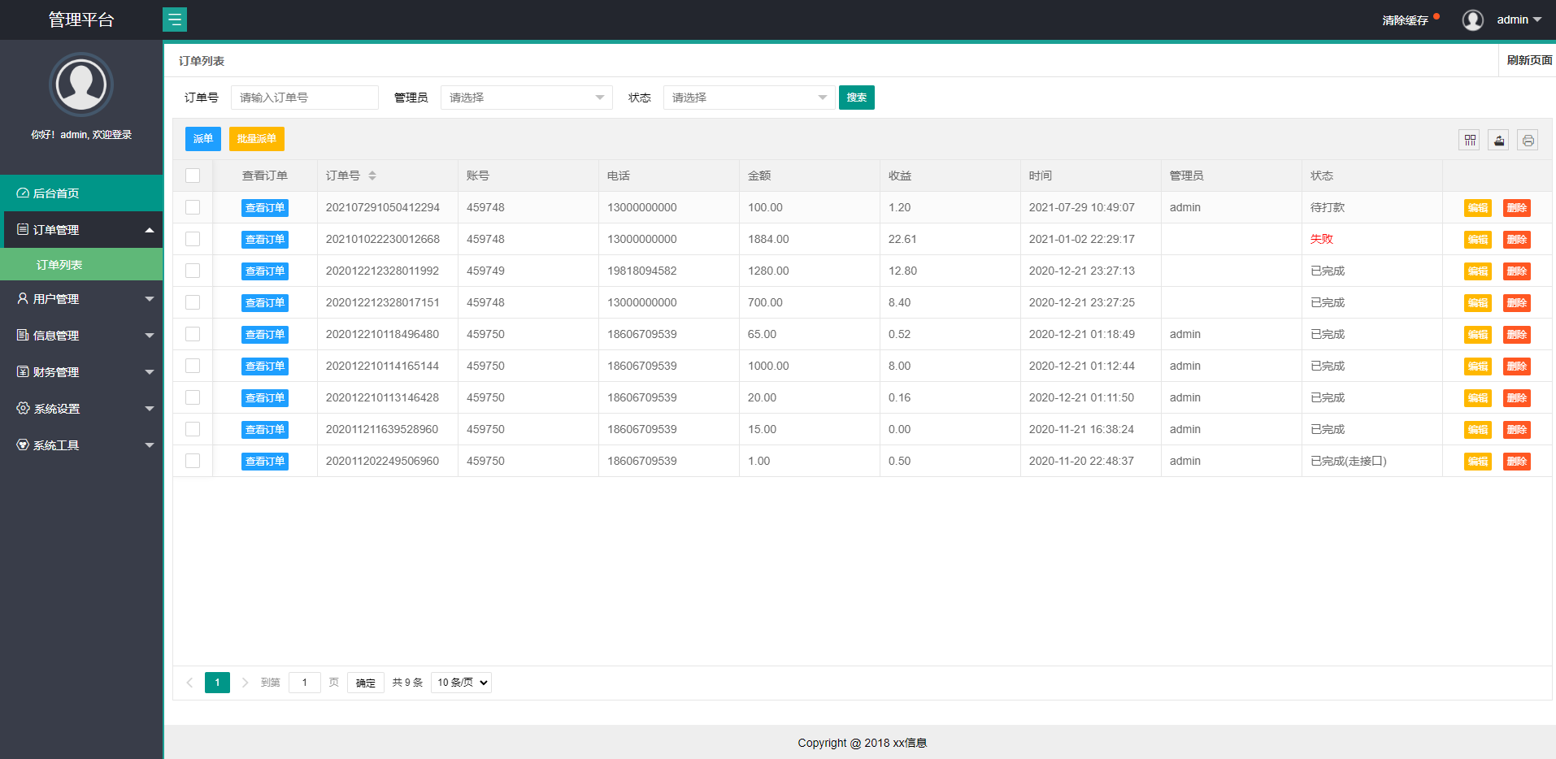Click the 订单号 search input field
The height and width of the screenshot is (759, 1556).
305,97
